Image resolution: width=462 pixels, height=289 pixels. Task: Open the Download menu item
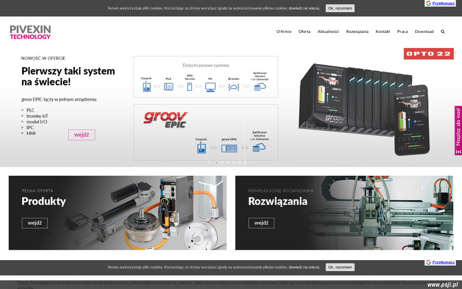coord(424,32)
